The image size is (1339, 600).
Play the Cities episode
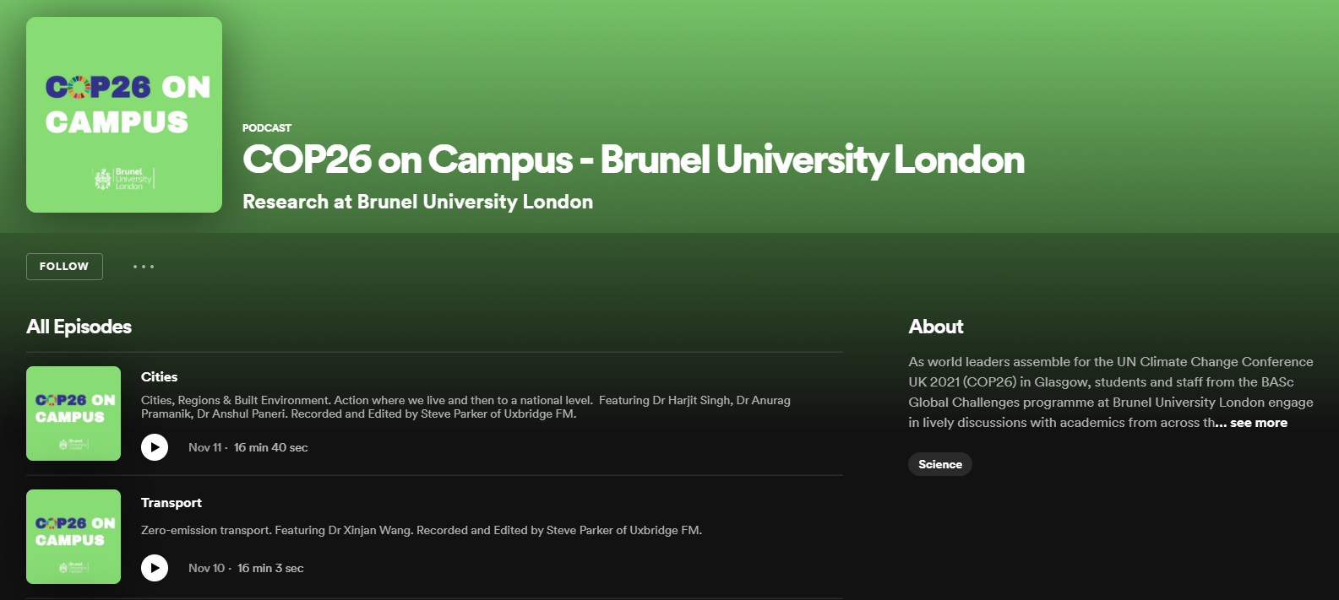pos(155,447)
